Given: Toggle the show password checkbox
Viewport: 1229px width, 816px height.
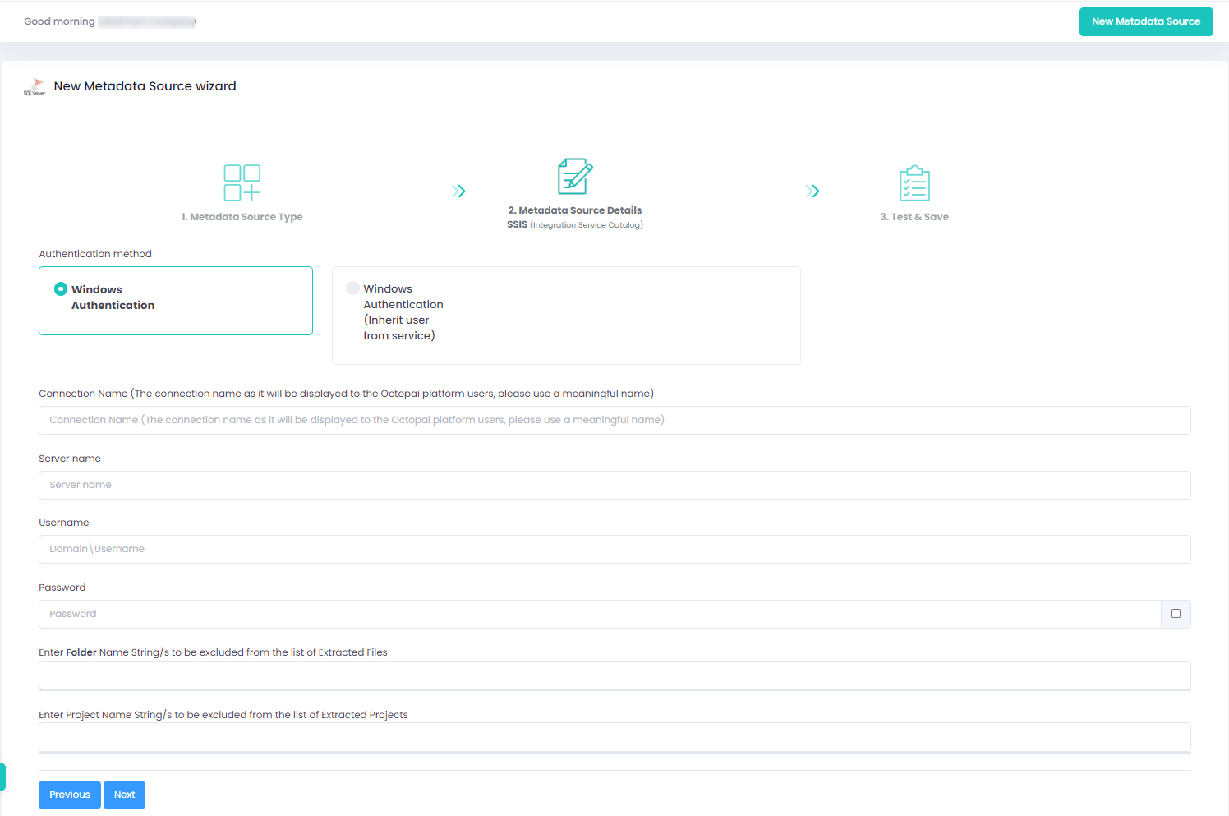Looking at the screenshot, I should 1176,614.
